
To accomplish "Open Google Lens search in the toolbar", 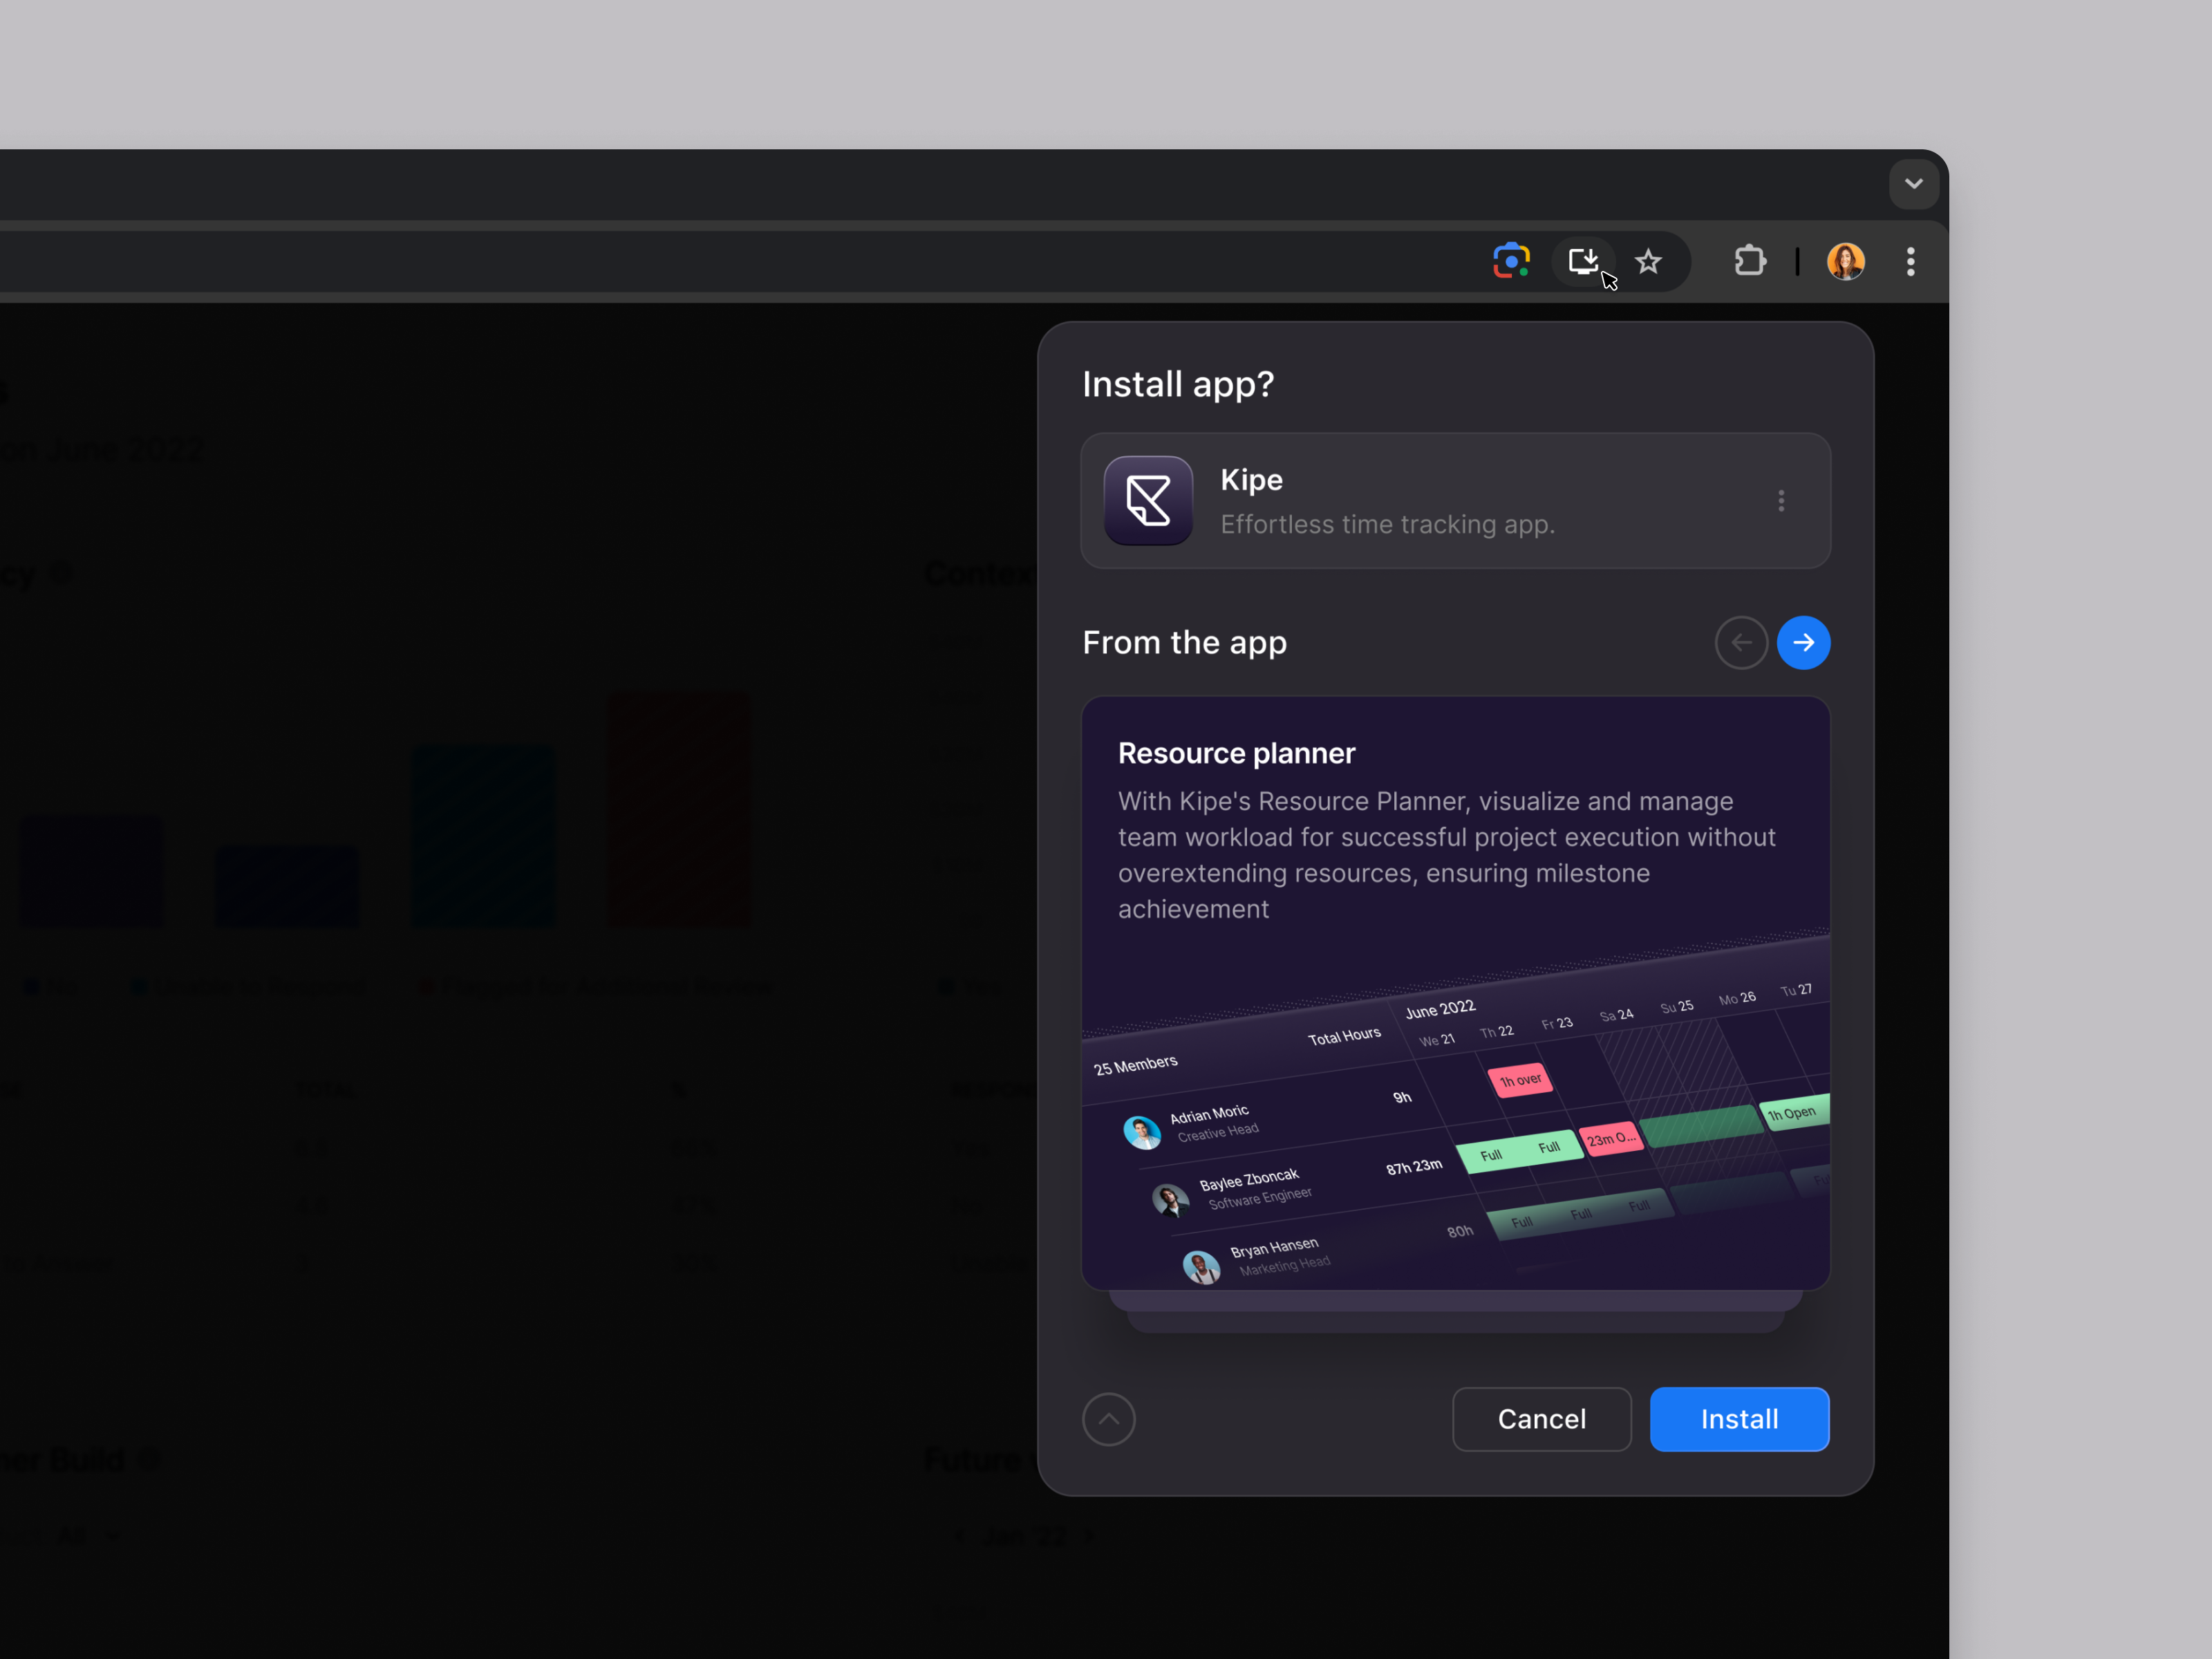I will click(x=1511, y=261).
